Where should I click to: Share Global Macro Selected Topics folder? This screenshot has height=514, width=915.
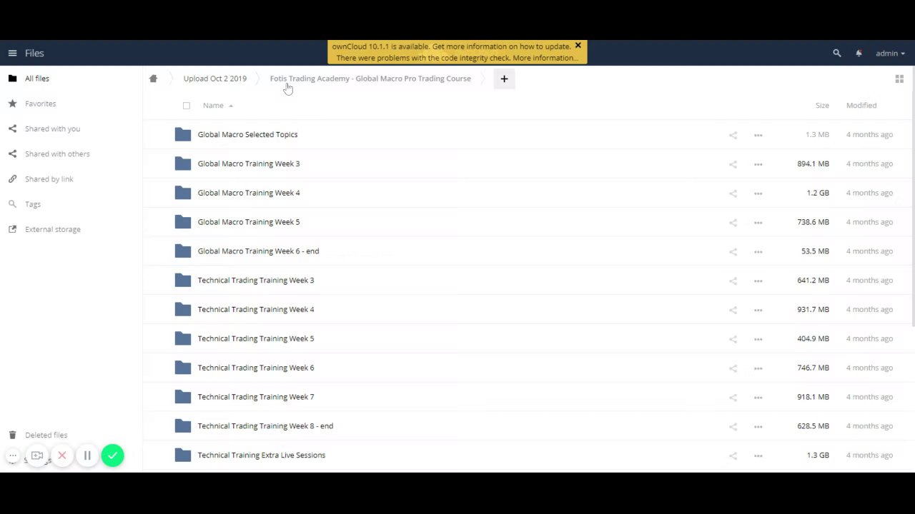point(733,135)
